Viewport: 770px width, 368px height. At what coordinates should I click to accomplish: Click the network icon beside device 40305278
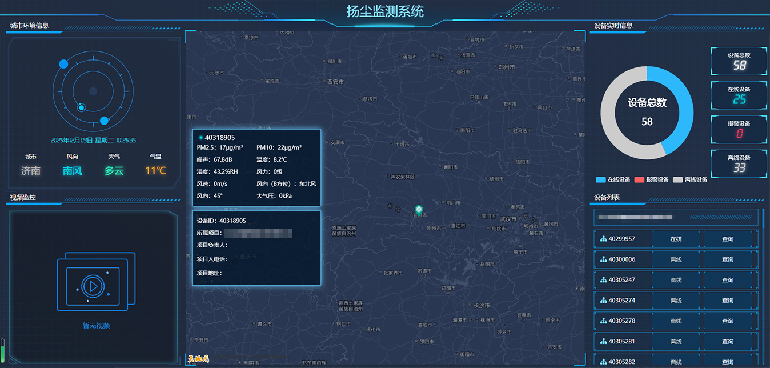click(x=603, y=321)
